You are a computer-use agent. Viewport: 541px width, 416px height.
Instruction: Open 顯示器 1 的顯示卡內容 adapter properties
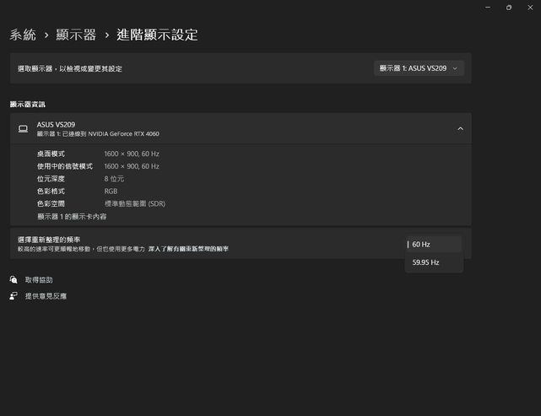pos(72,217)
